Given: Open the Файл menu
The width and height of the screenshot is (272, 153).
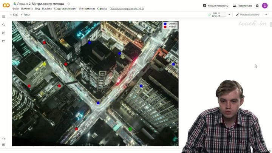Looking at the screenshot, I should 15,8.
